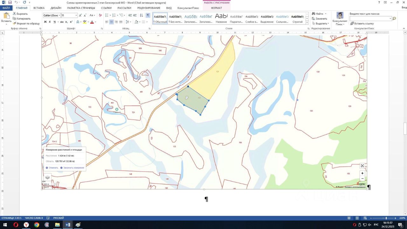This screenshot has height=229, width=407.
Task: Click Отменить in the measurement popup
Action: (x=52, y=168)
